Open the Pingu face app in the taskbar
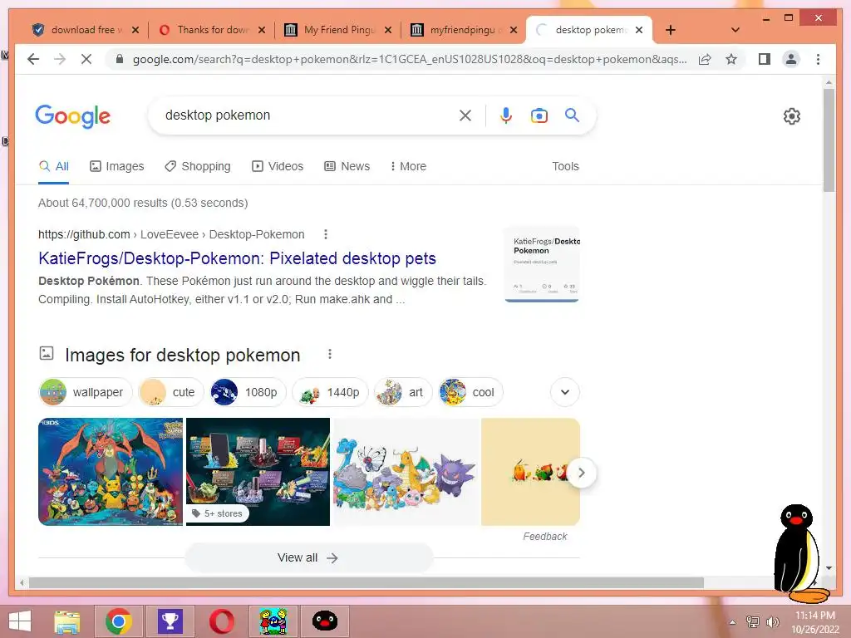The image size is (851, 638). point(325,621)
